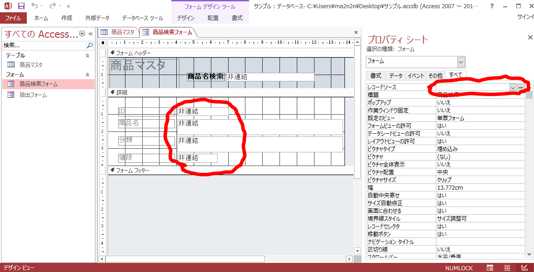534x272 pixels.
Task: Switch to Layout View via status bar icon
Action: click(x=507, y=268)
